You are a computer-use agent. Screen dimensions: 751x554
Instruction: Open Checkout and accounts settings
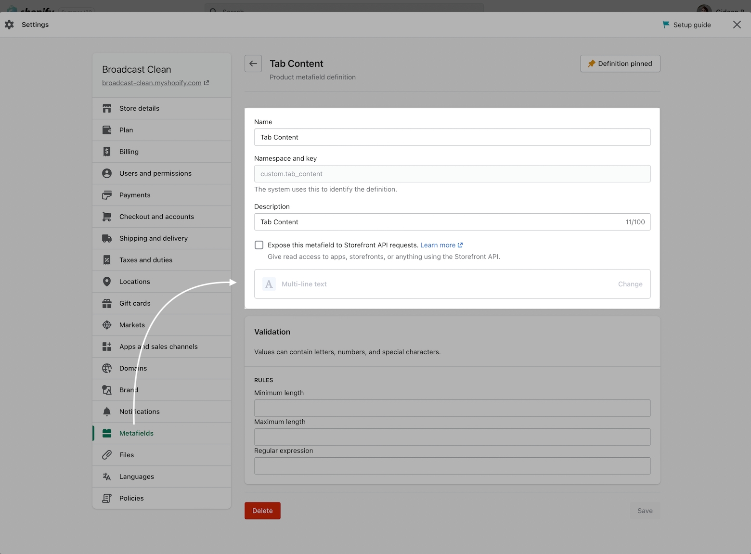(x=156, y=217)
